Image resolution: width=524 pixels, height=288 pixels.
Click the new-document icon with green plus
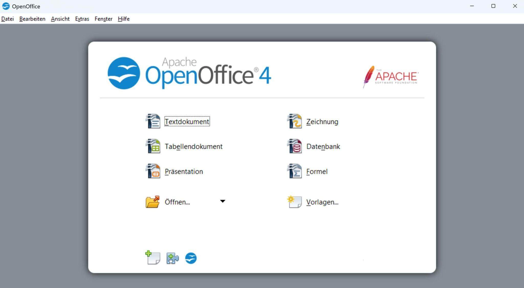pos(153,258)
